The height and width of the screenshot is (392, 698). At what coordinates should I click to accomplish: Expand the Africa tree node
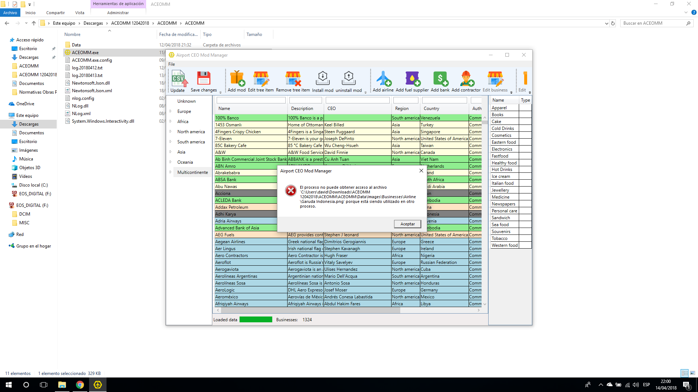171,122
